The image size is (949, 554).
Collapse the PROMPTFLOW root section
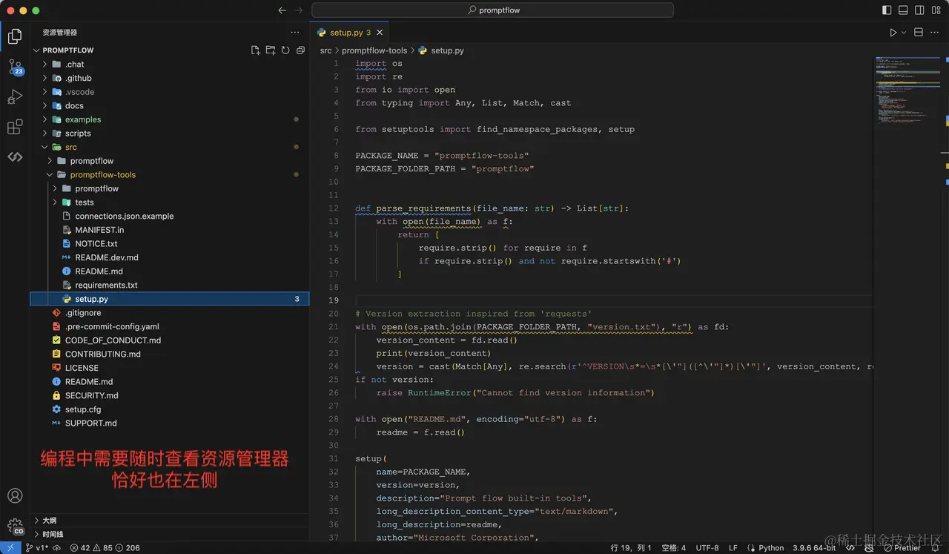click(x=37, y=50)
